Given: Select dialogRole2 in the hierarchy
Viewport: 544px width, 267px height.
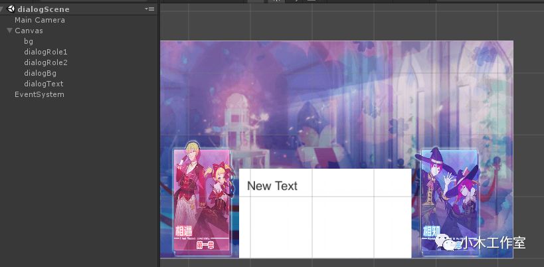Looking at the screenshot, I should (46, 62).
